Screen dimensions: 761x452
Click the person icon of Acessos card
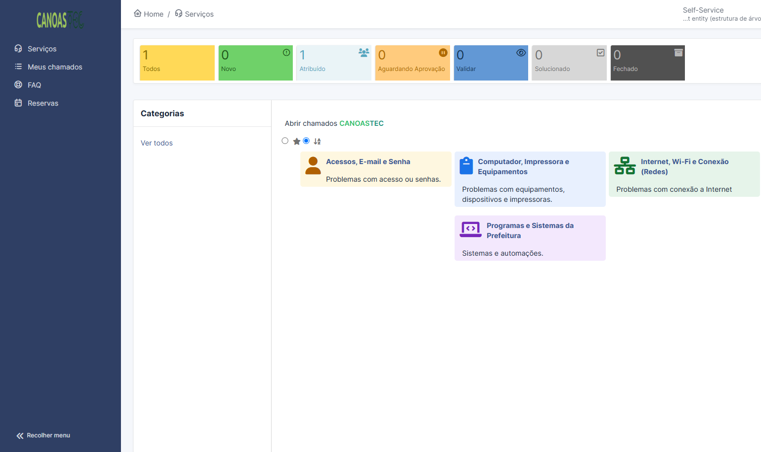[x=313, y=166]
